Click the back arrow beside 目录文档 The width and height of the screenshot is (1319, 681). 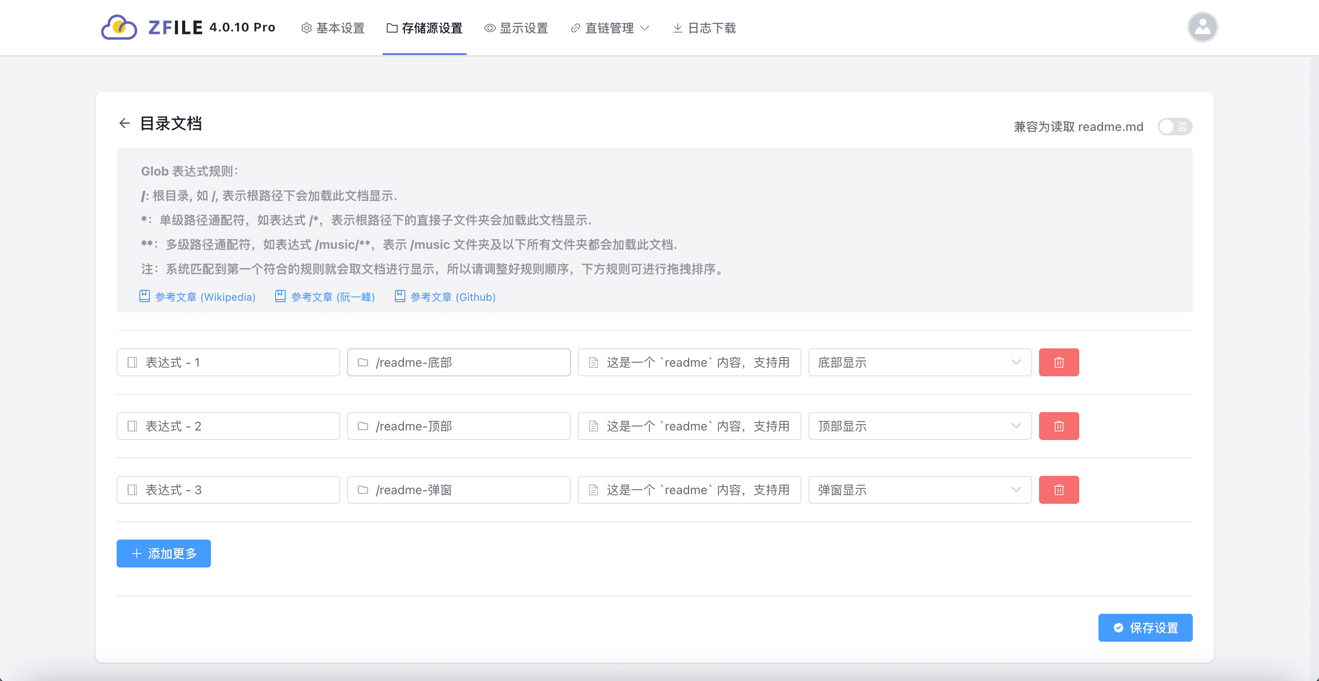[x=124, y=123]
